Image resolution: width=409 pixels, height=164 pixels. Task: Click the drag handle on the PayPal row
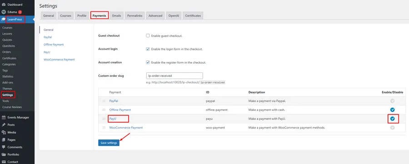(x=104, y=101)
